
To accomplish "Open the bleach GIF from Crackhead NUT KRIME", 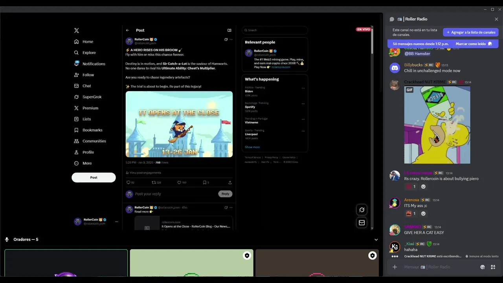I will click(x=437, y=125).
